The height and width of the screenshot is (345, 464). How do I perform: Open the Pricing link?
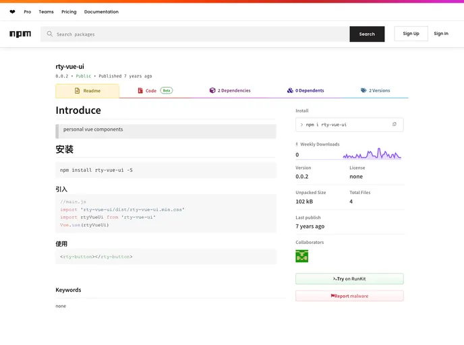(69, 12)
